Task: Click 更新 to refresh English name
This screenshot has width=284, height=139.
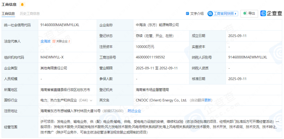Action: [208, 100]
